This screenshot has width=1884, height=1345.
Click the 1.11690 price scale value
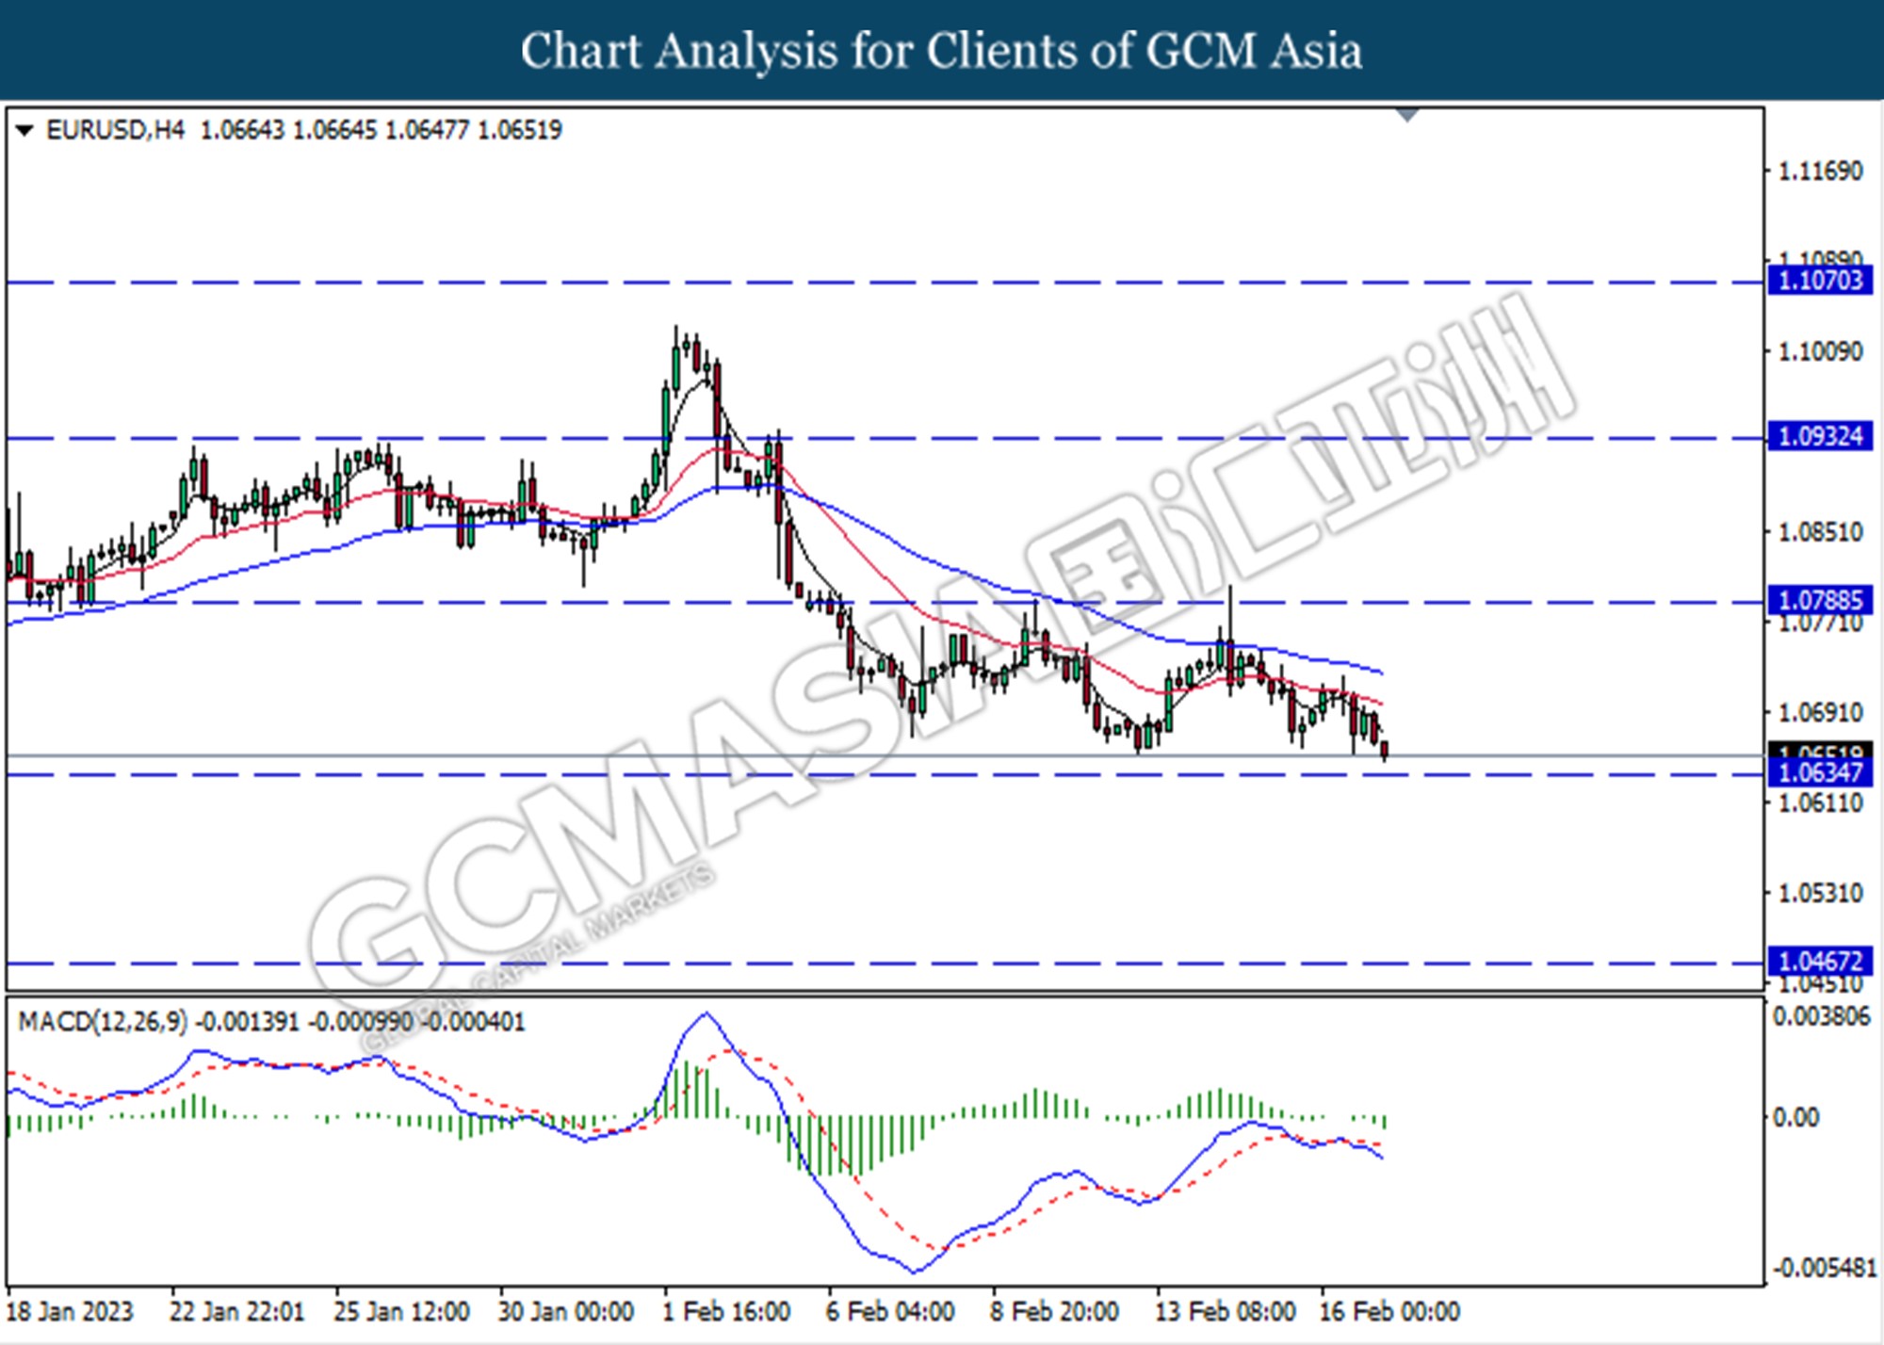click(x=1820, y=171)
